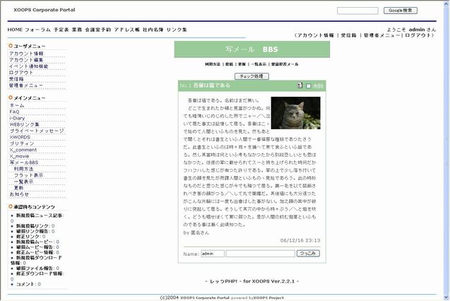The width and height of the screenshot is (450, 301).
Task: Click the empty comment text box
Action: pyautogui.click(x=259, y=253)
